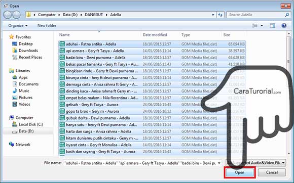
Task: Click the Forward navigation arrow
Action: (x=16, y=15)
